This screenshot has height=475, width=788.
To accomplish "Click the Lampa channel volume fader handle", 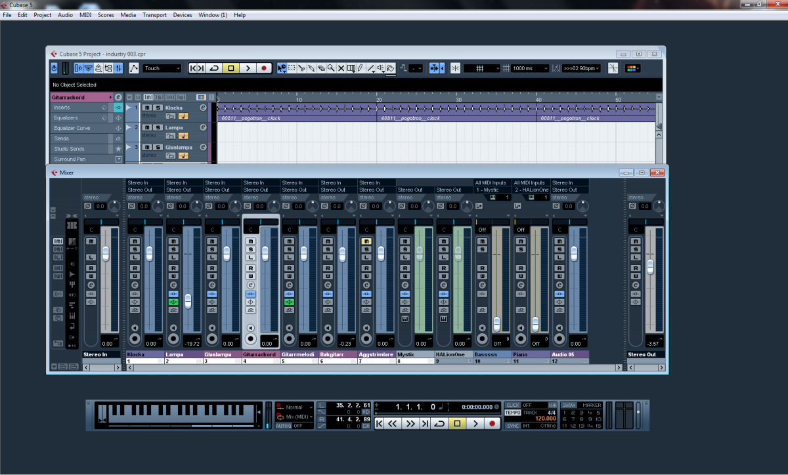I will point(188,300).
